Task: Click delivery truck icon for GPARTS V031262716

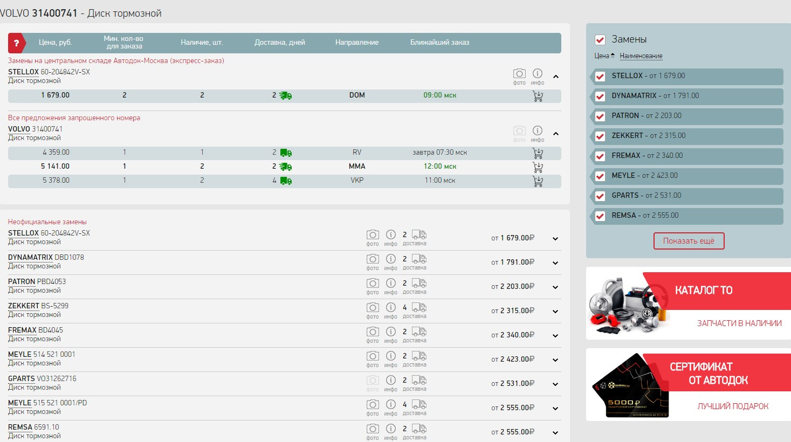Action: 419,380
